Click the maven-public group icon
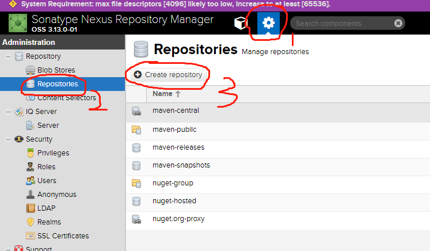 136,130
